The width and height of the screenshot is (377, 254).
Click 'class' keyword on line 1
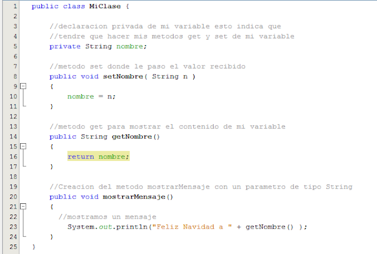[x=74, y=6]
